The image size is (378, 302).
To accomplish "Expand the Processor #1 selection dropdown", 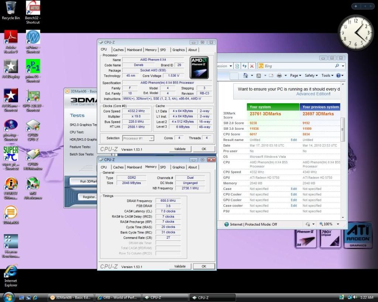I will [151, 138].
